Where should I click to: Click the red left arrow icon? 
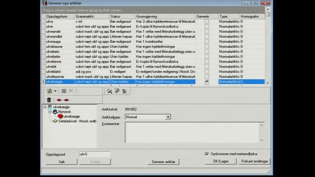[x=59, y=100]
